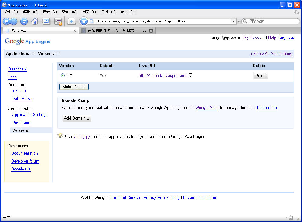Click the Default column Yes value

click(103, 76)
